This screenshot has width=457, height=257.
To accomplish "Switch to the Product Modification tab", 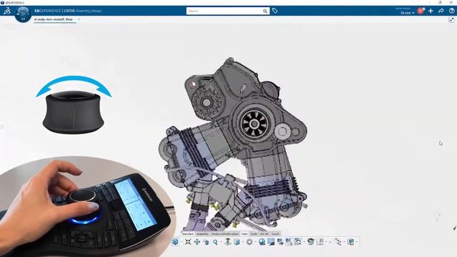I will click(x=225, y=233).
